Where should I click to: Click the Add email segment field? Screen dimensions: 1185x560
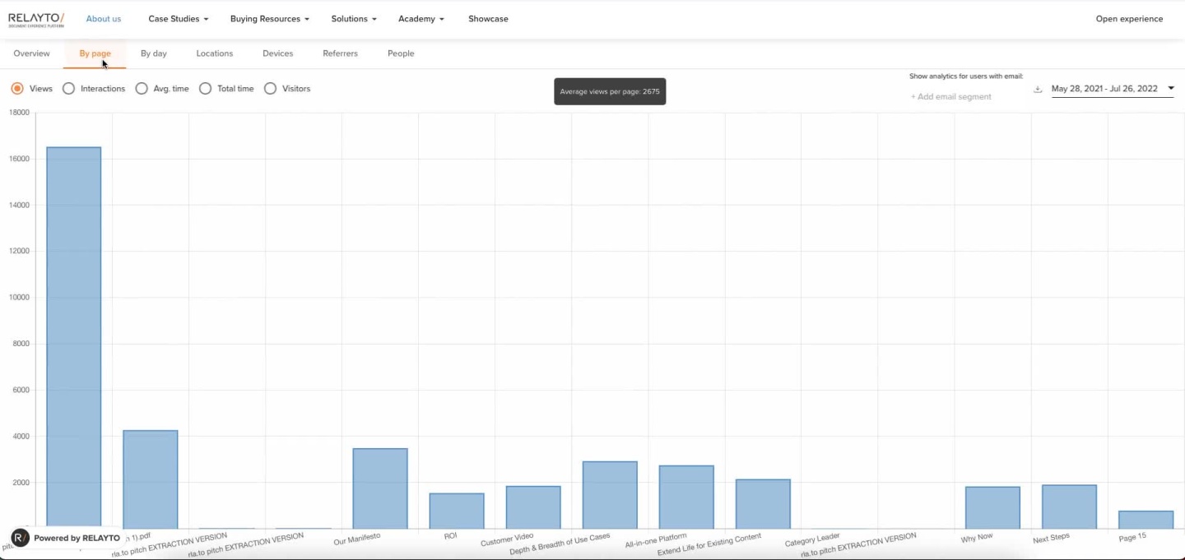tap(950, 97)
